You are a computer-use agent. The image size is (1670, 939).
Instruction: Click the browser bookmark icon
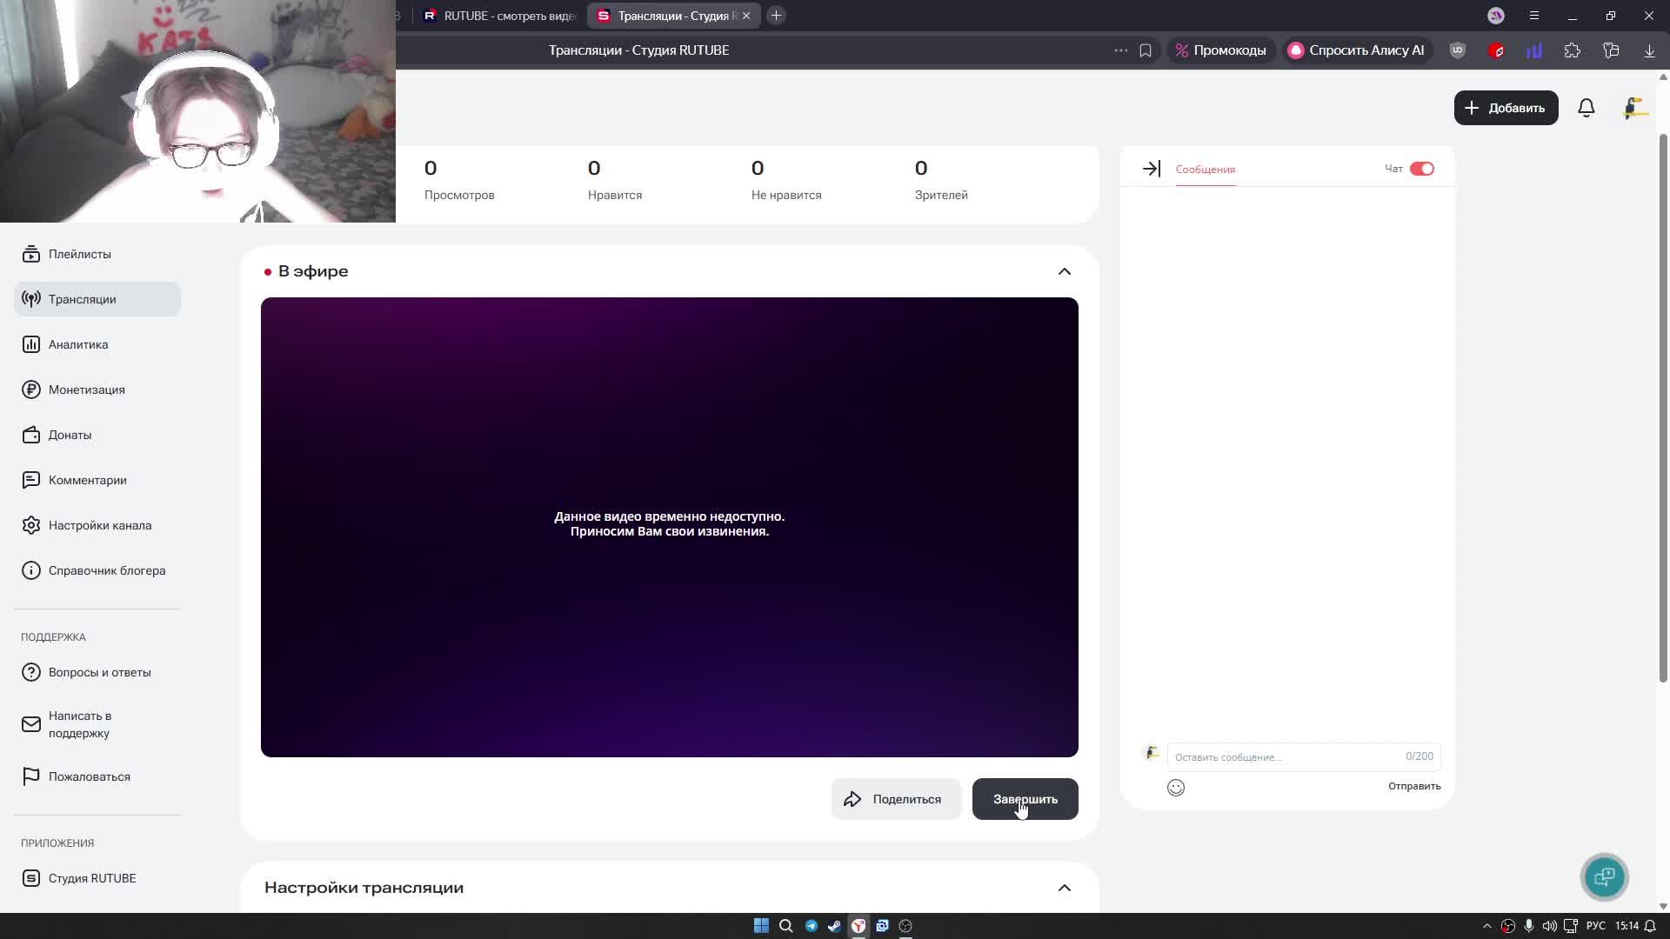point(1146,50)
